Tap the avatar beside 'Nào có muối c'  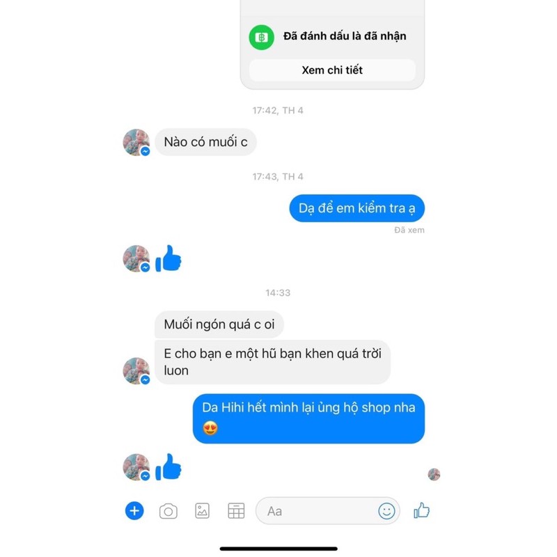coord(136,142)
